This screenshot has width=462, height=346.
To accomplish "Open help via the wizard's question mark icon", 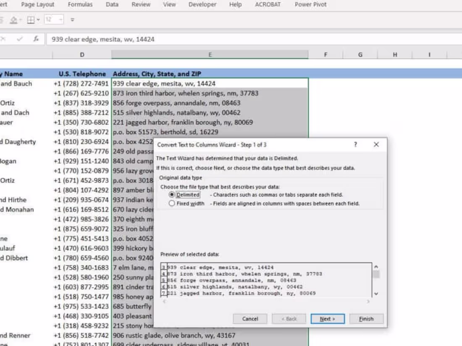I will [x=355, y=144].
